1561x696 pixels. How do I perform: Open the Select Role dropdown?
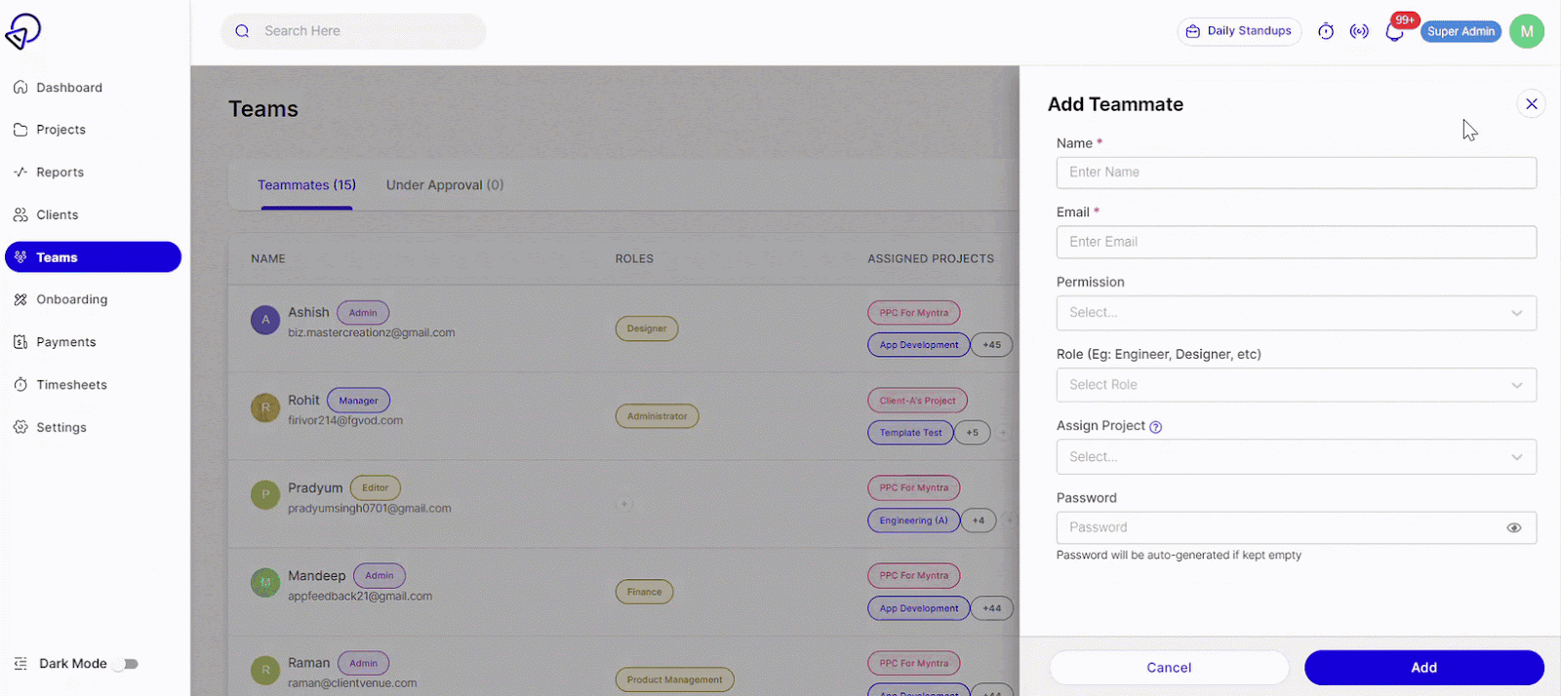[x=1296, y=385]
